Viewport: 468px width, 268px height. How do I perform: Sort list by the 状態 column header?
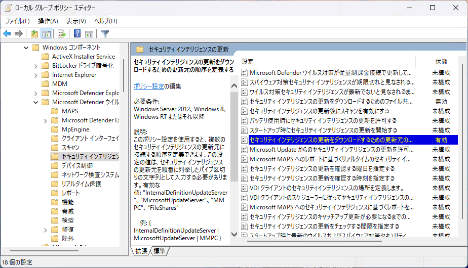click(441, 61)
